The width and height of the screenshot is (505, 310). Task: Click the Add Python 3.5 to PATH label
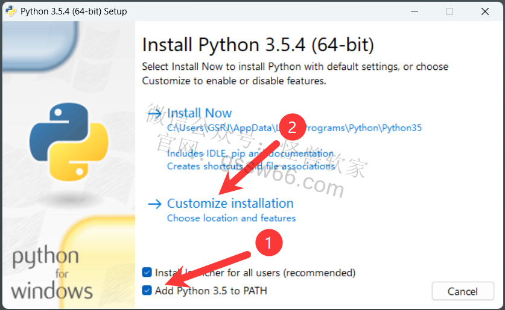pyautogui.click(x=211, y=291)
